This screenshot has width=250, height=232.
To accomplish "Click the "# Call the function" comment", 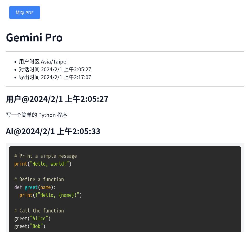I will tap(39, 211).
